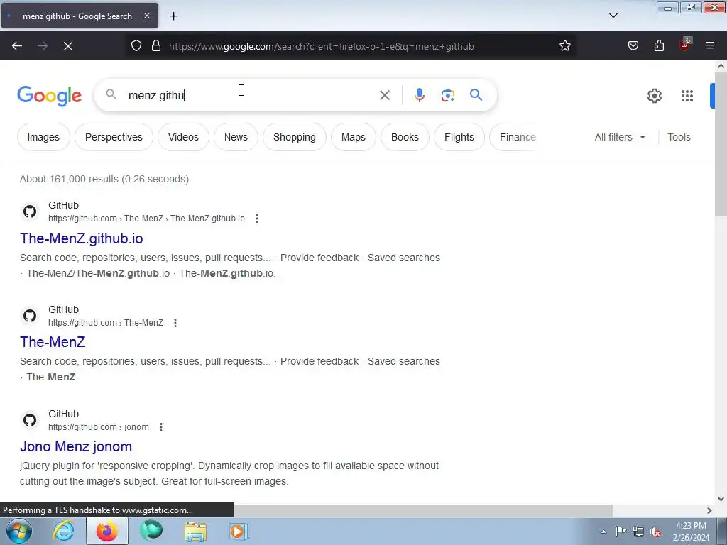Click vertical scrollbar down arrow
727x545 pixels.
pyautogui.click(x=721, y=499)
